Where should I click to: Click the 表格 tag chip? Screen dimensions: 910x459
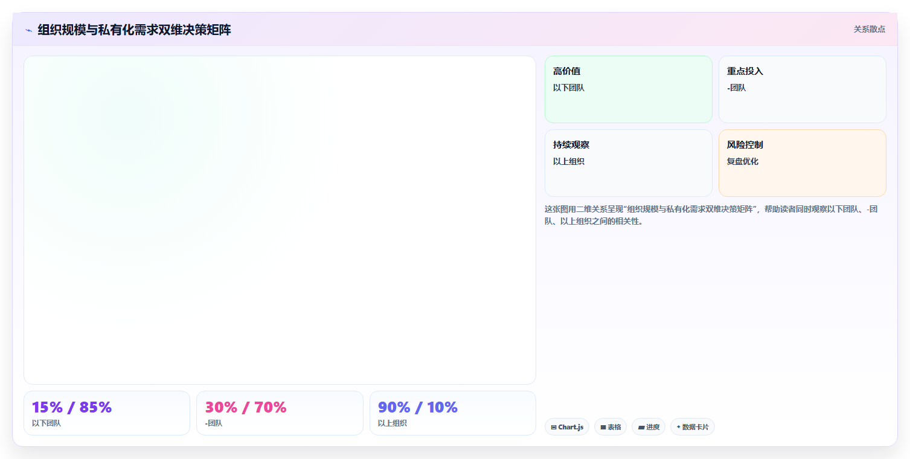point(610,427)
